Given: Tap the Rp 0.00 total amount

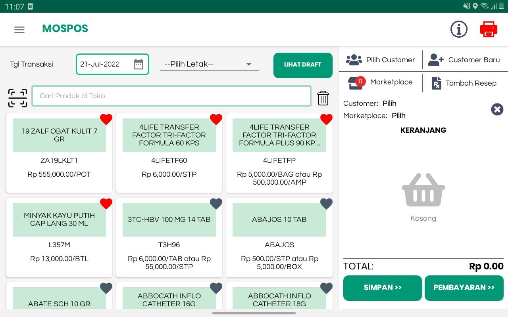Looking at the screenshot, I should click(486, 266).
